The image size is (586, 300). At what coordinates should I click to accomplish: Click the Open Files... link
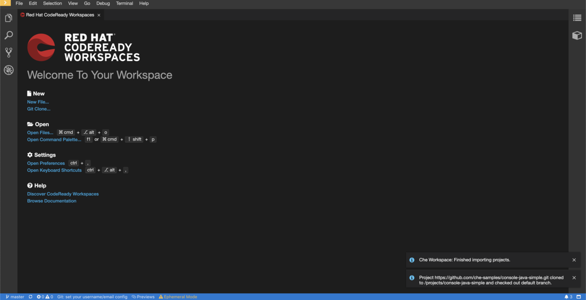[40, 133]
